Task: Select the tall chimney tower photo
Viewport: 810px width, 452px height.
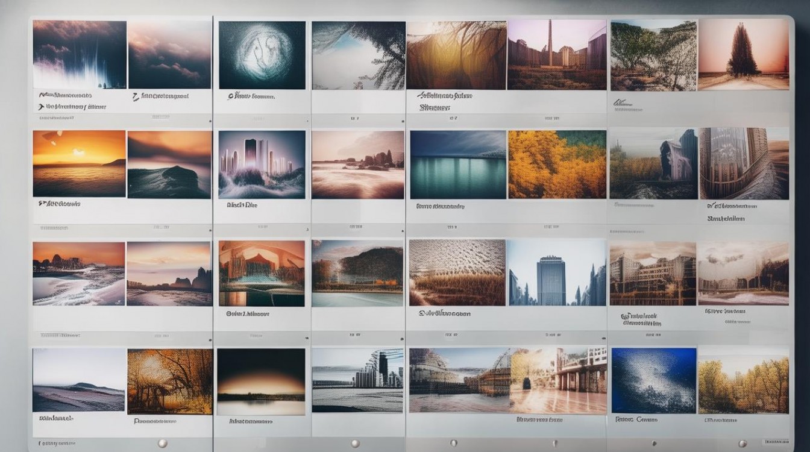Action: pyautogui.click(x=556, y=55)
